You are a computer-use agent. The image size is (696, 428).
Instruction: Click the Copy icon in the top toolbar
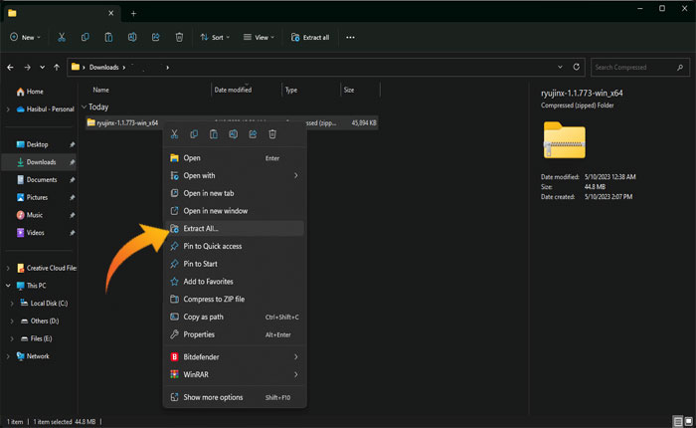click(x=85, y=37)
